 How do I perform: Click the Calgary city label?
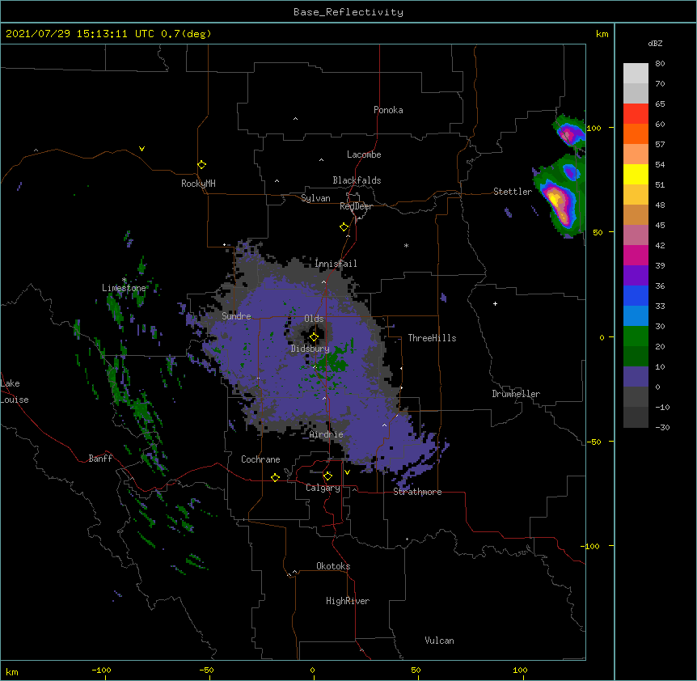323,488
